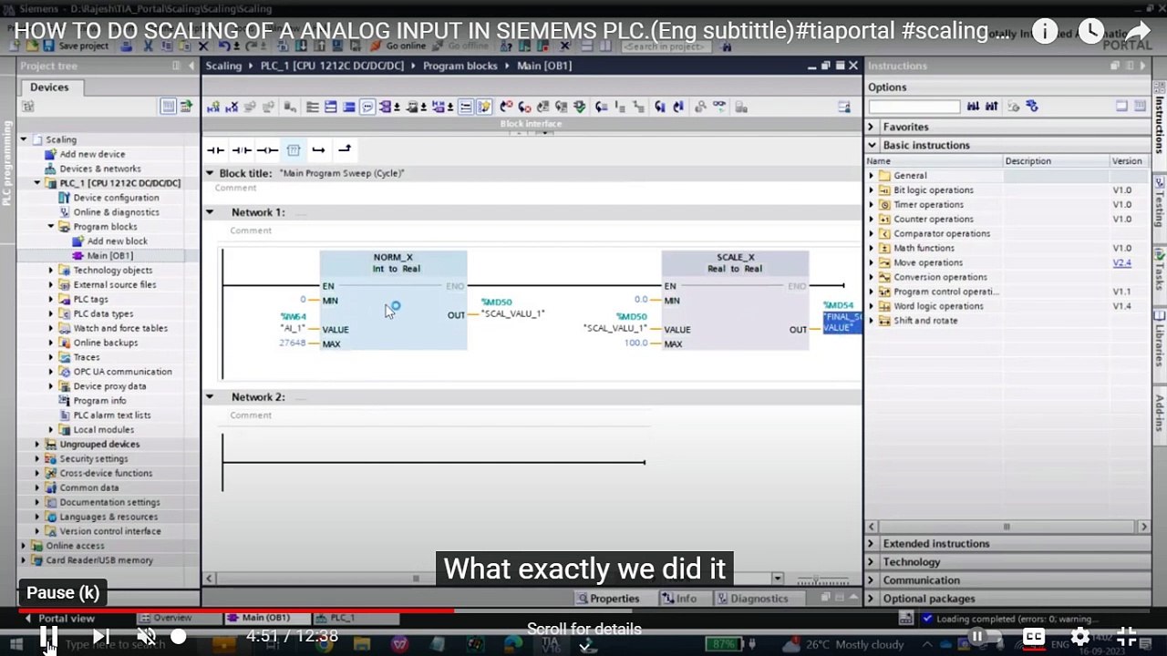Insert an assignment coil from favorites

267,150
